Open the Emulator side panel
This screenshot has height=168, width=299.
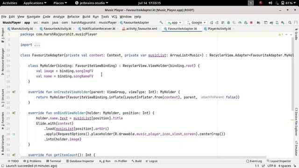(296, 148)
